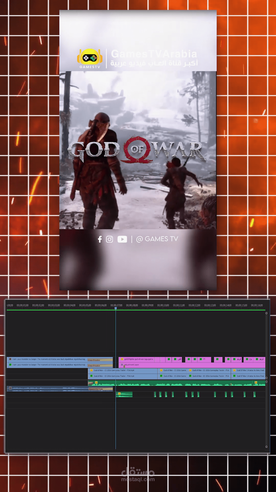Viewport: 276px width, 492px height.
Task: Click fx badge on short audio clip at playhead
Action: pyautogui.click(x=119, y=394)
